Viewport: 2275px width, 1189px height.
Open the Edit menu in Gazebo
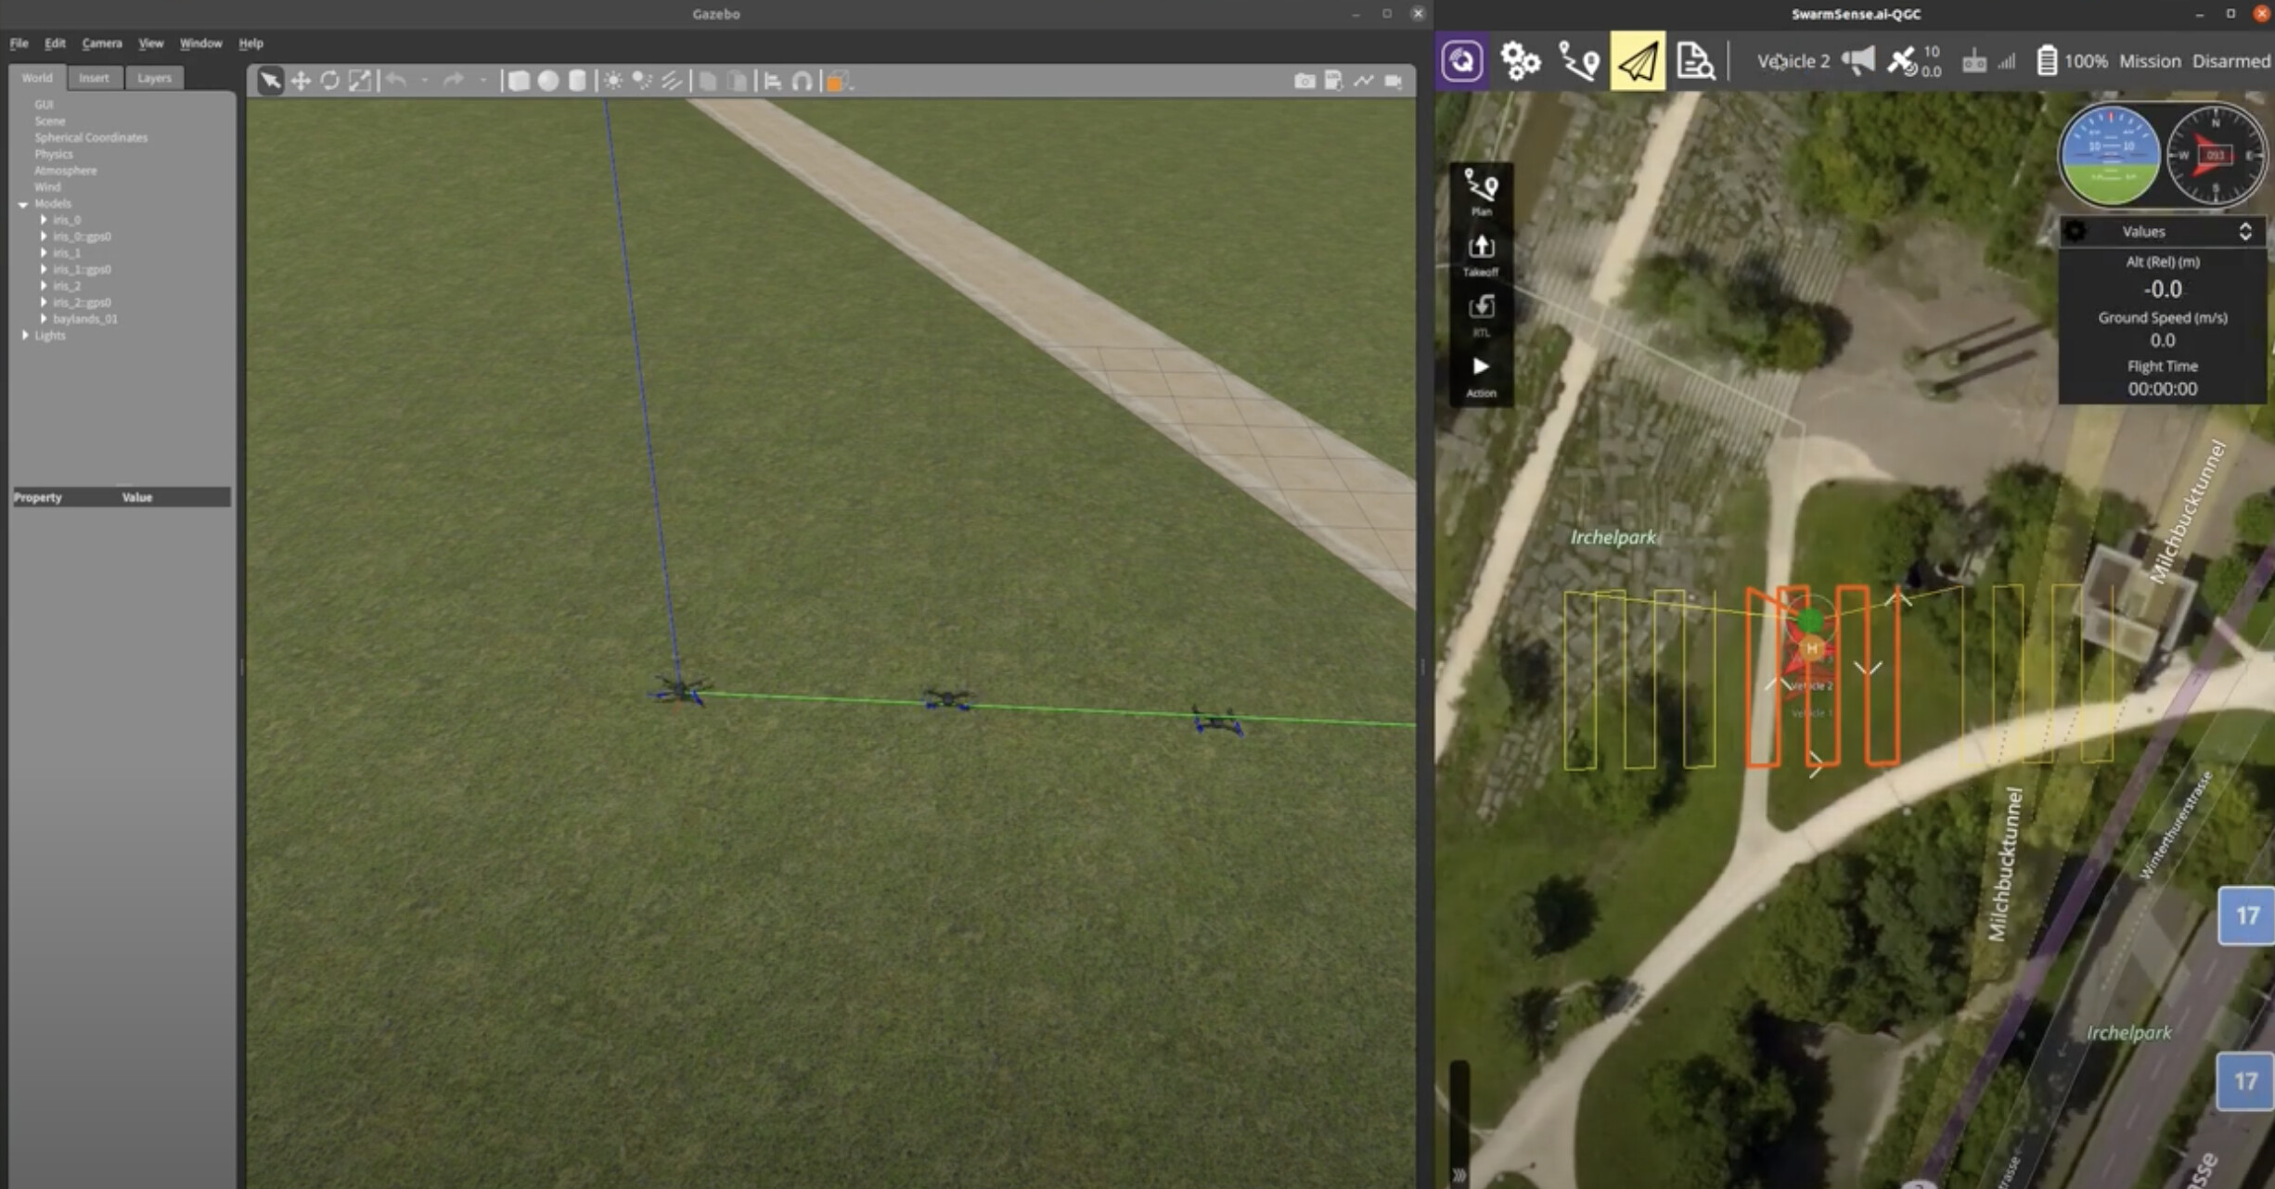click(55, 43)
